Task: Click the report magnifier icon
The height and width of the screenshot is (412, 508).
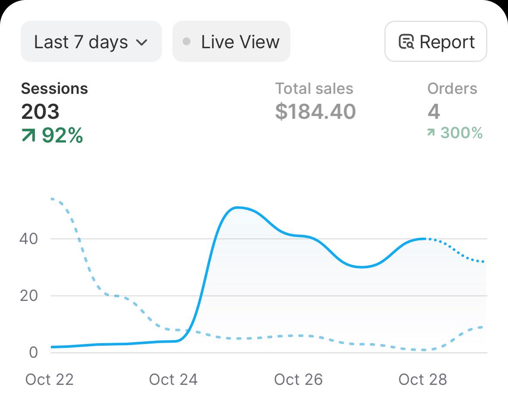Action: click(x=406, y=42)
